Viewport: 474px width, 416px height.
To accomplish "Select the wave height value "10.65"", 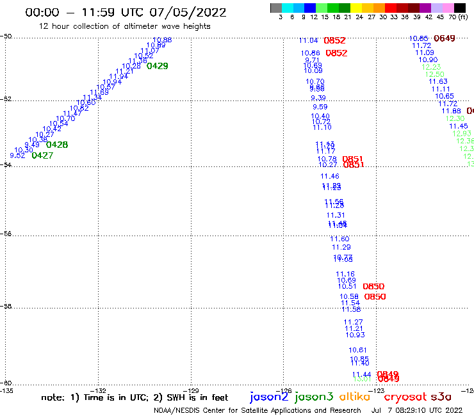I will (x=445, y=97).
